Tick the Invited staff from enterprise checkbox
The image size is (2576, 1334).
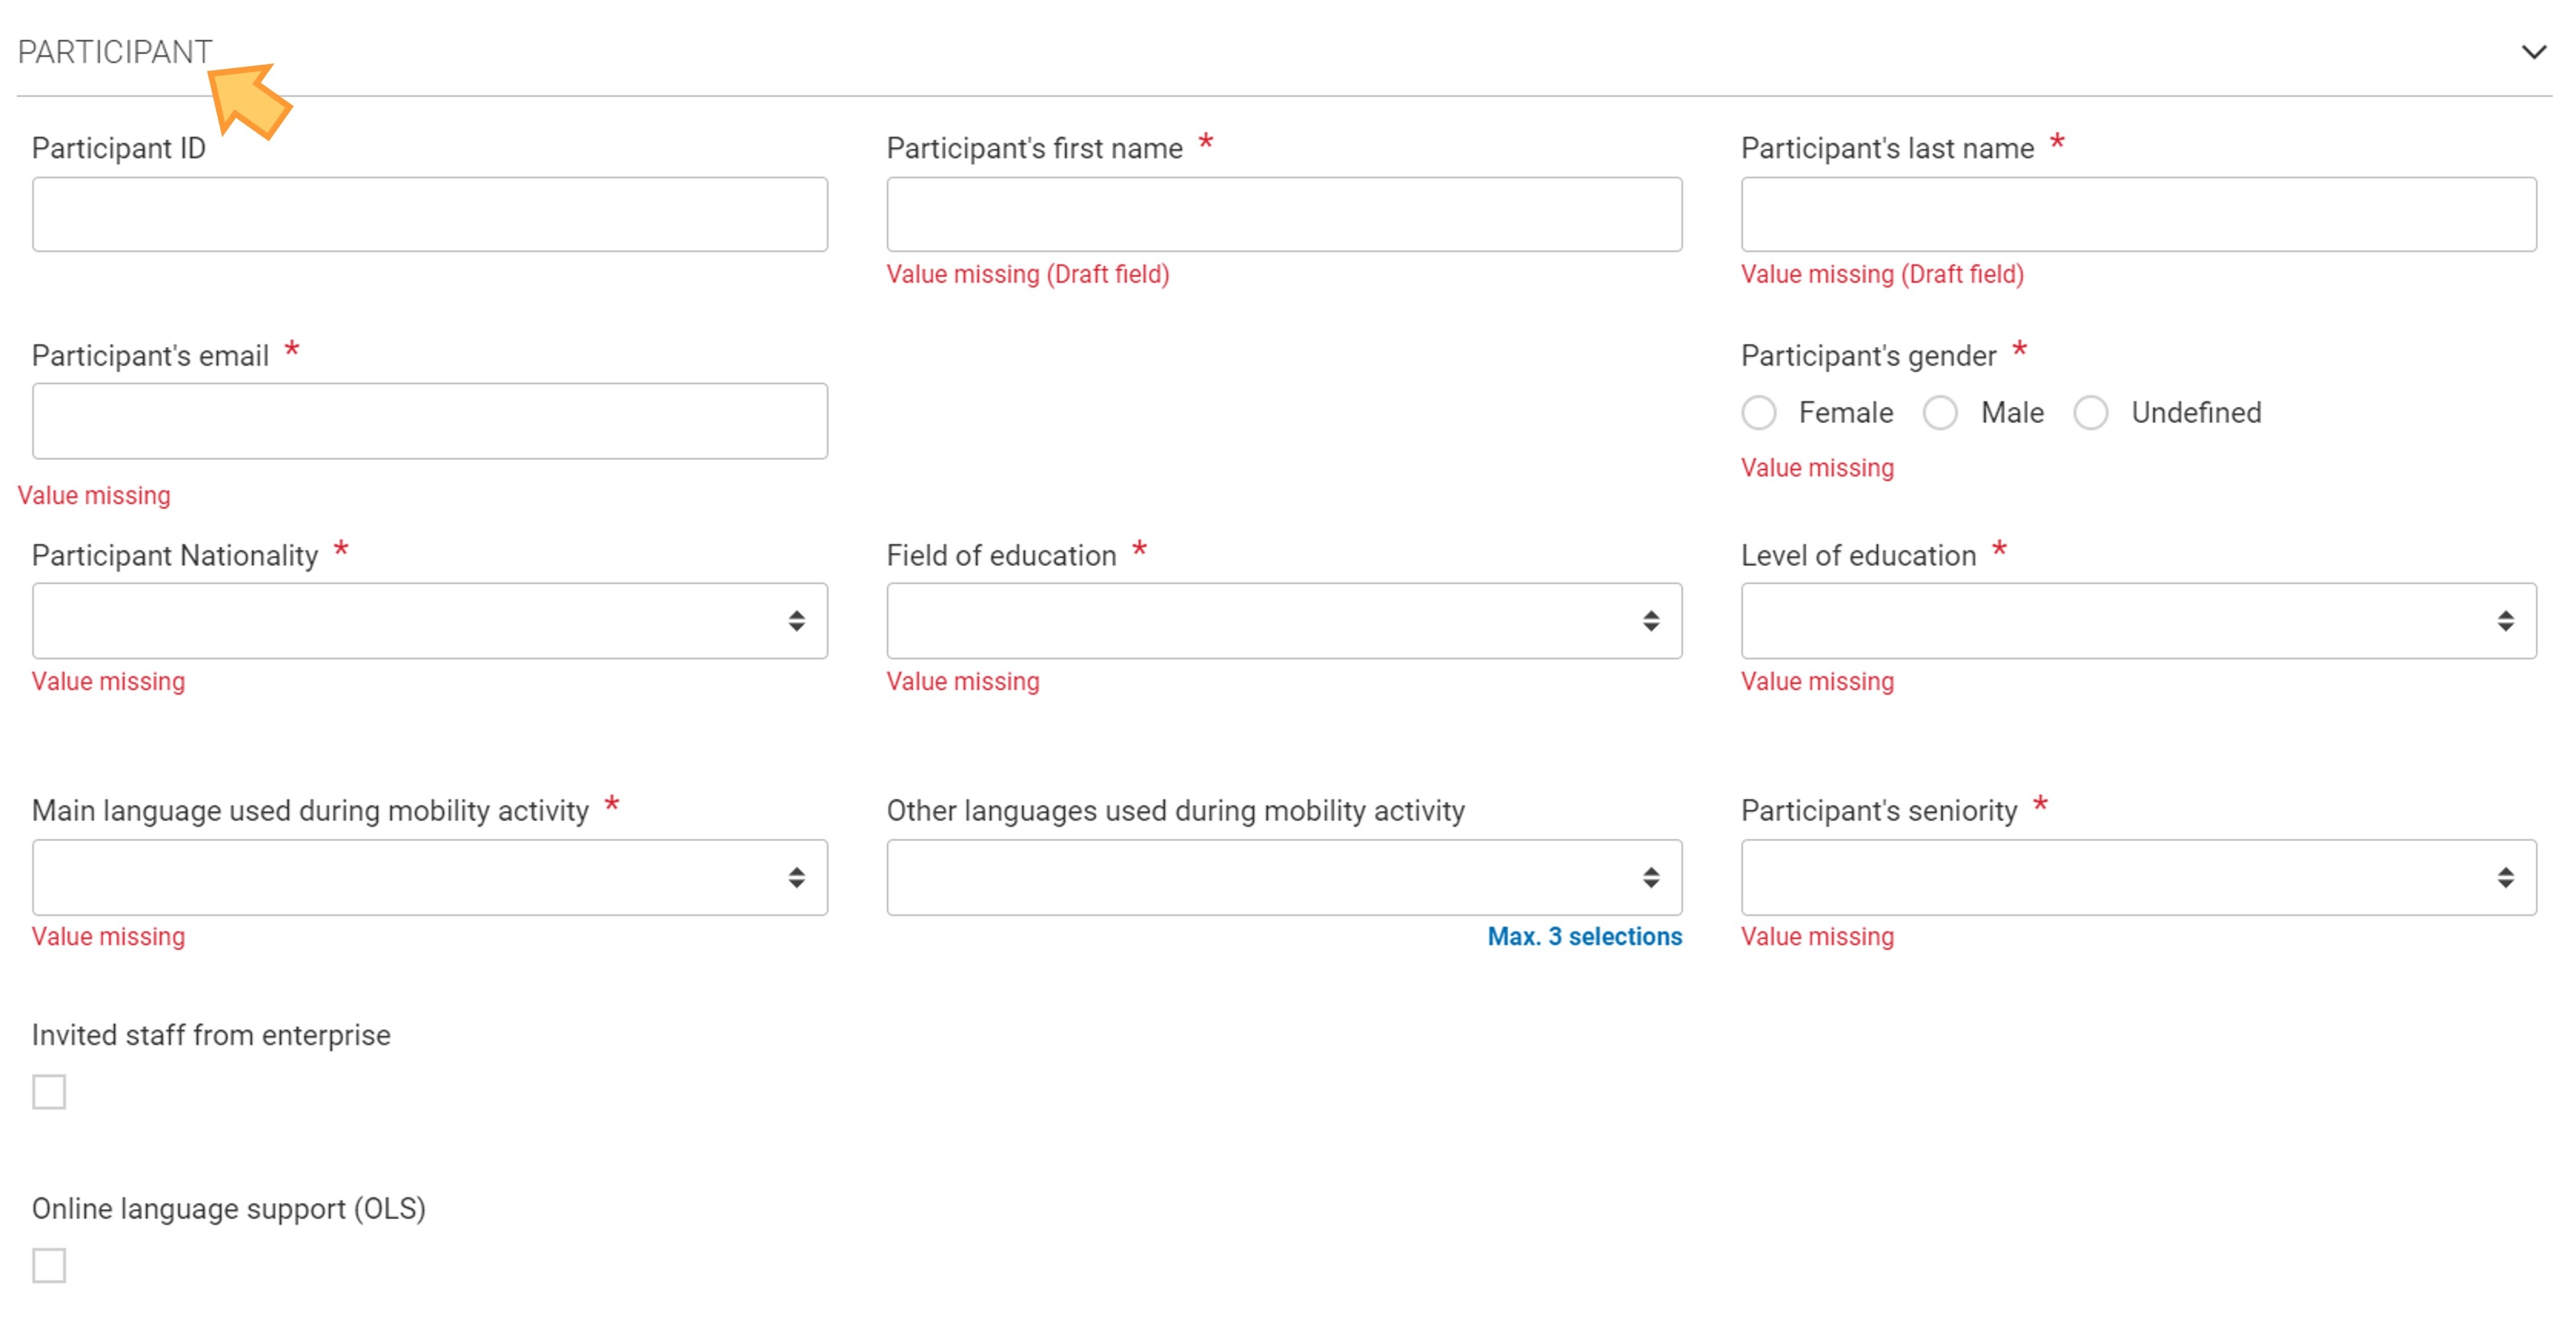(x=49, y=1092)
